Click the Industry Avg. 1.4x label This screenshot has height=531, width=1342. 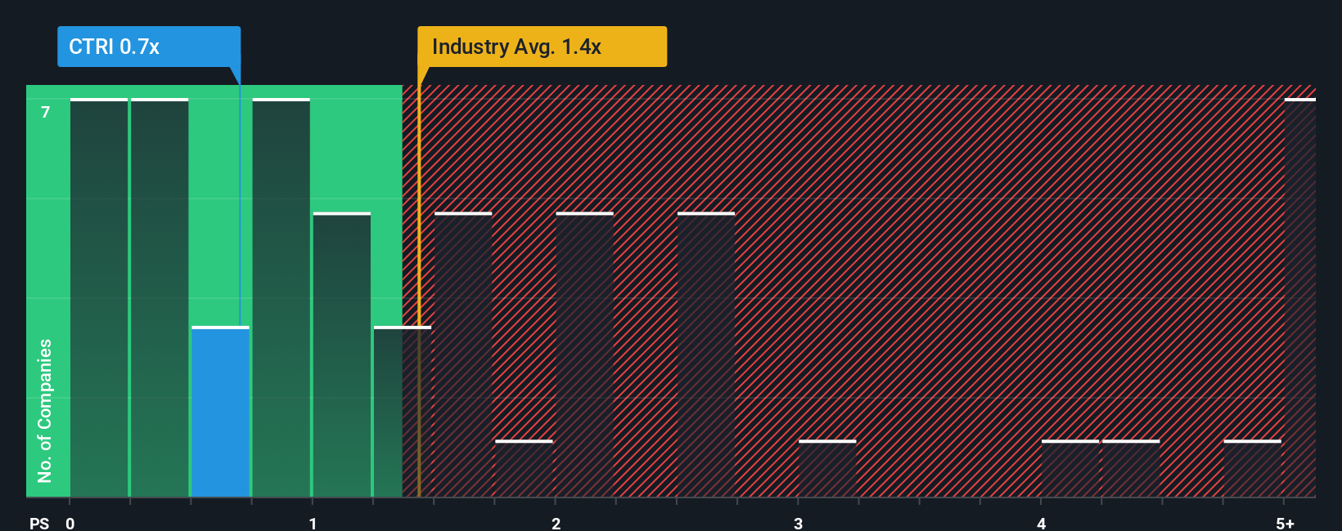point(542,47)
